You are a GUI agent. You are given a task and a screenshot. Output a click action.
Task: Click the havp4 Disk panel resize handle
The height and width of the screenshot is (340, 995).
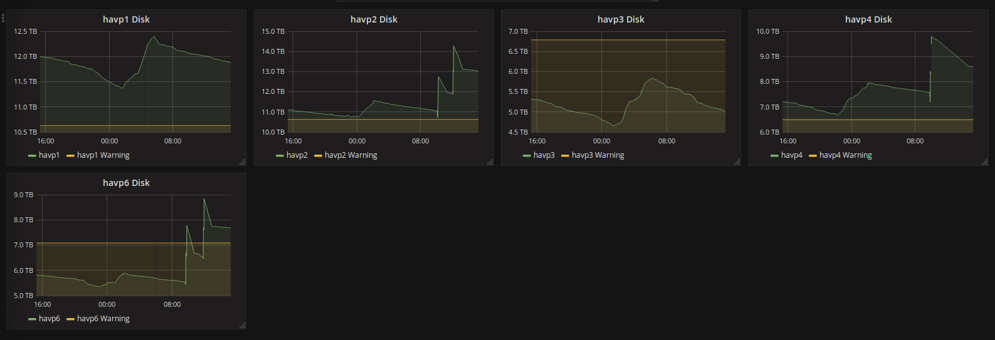click(984, 162)
